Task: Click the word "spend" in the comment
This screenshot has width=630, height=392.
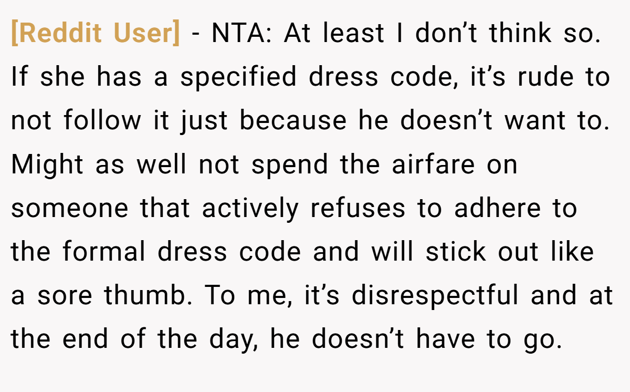Action: pos(291,166)
